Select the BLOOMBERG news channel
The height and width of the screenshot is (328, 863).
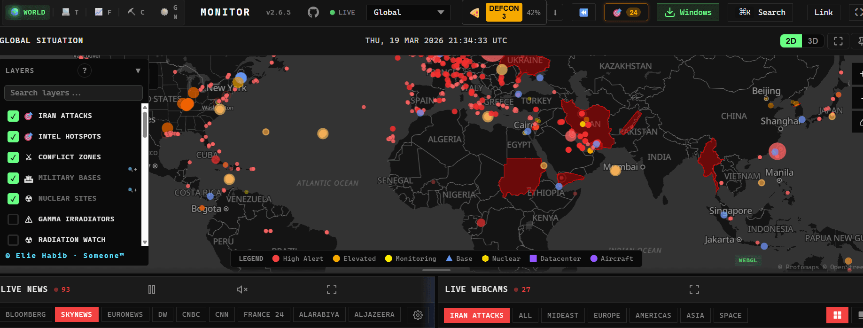pyautogui.click(x=26, y=314)
